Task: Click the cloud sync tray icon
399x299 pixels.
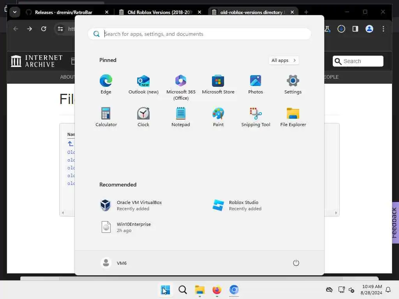Action: (x=329, y=290)
